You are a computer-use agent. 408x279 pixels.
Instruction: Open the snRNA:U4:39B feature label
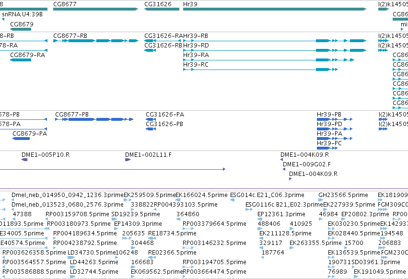click(23, 14)
